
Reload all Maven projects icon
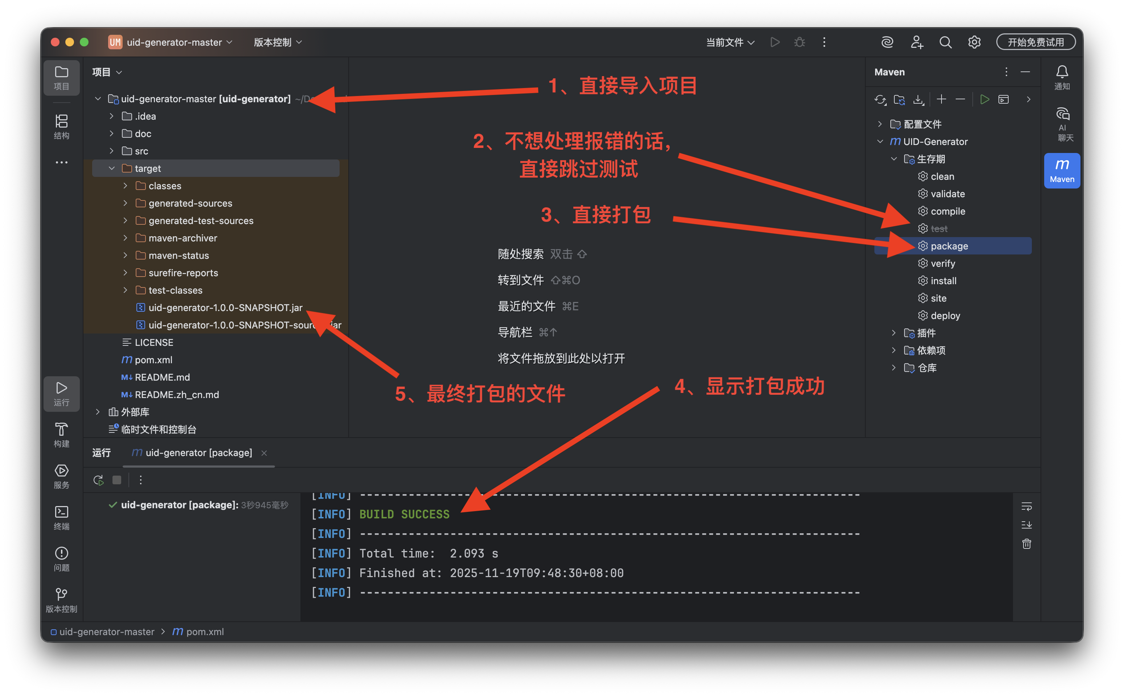(x=880, y=99)
